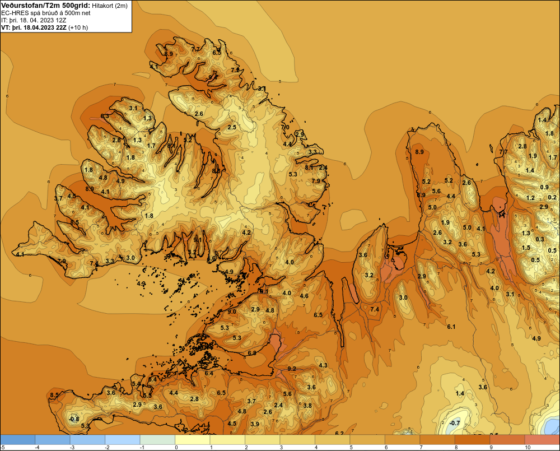Click the 4.3 temperature value

pos(323,365)
